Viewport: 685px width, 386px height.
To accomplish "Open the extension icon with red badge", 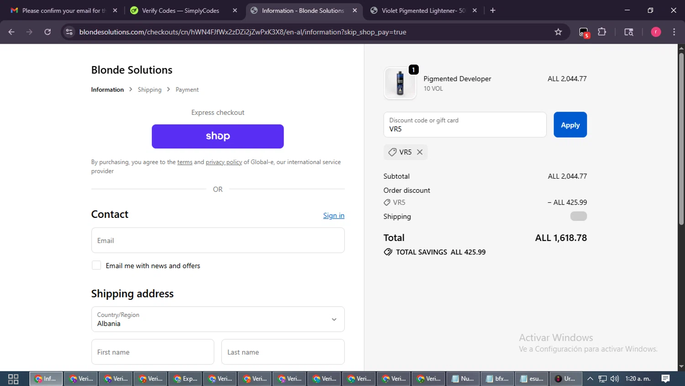I will [x=584, y=32].
